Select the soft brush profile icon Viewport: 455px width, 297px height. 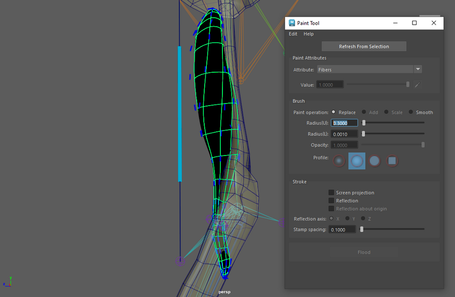click(x=357, y=161)
